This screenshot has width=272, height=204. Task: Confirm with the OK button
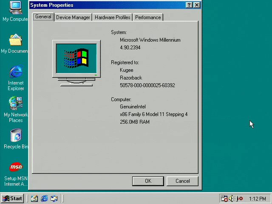pyautogui.click(x=148, y=181)
